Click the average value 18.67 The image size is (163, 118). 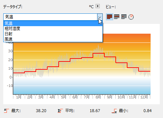[x=95, y=111]
